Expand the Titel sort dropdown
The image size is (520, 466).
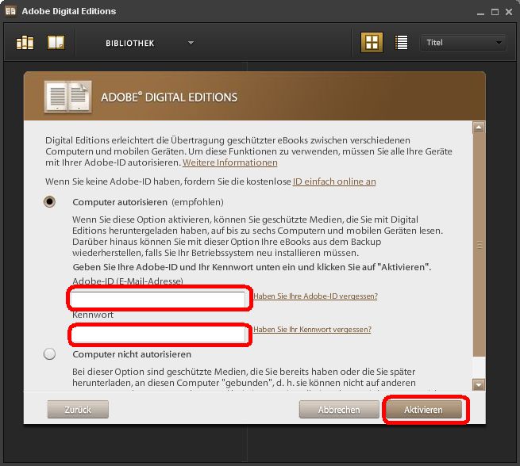463,43
